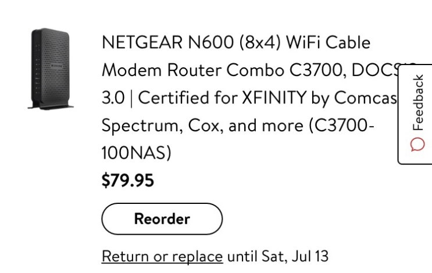Select the $79.95 price text

(x=128, y=181)
